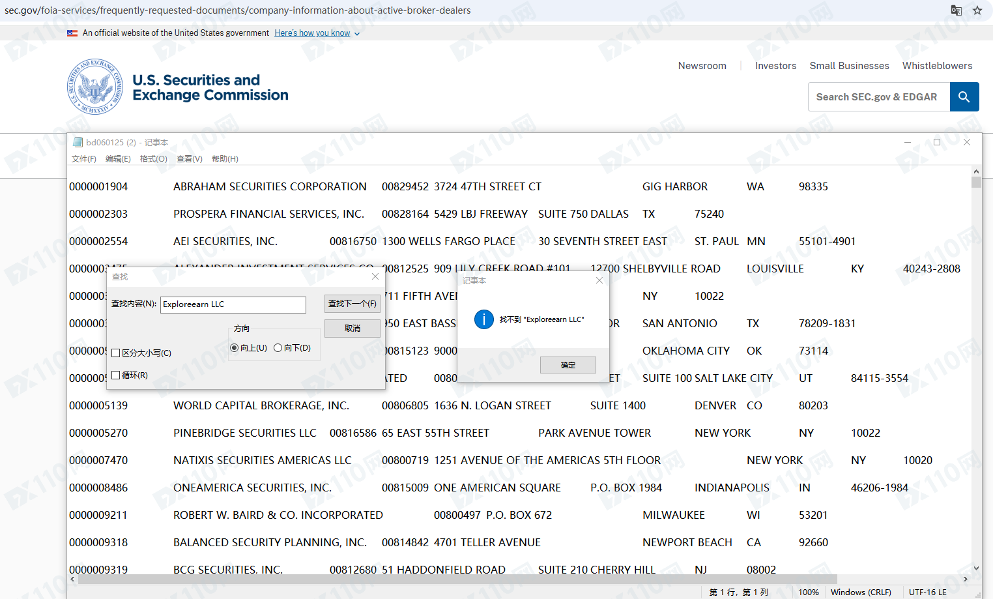The image size is (993, 599).
Task: Click ONEAMERICA SECURITIES, INC. text
Action: (x=253, y=488)
